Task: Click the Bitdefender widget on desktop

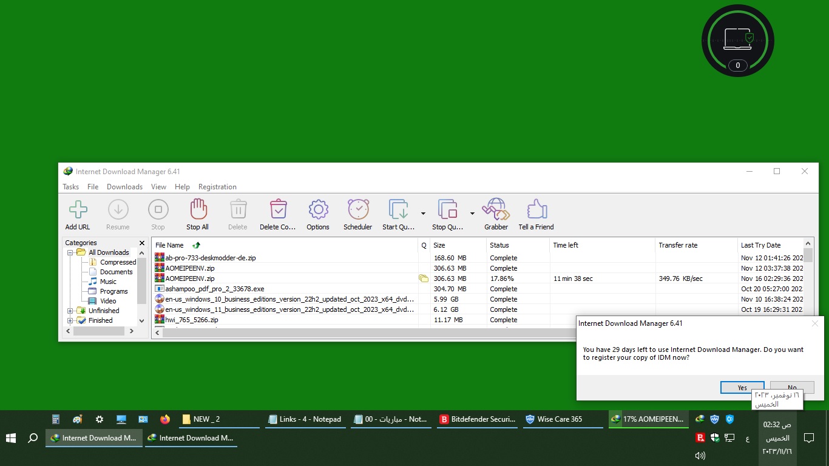Action: point(738,41)
